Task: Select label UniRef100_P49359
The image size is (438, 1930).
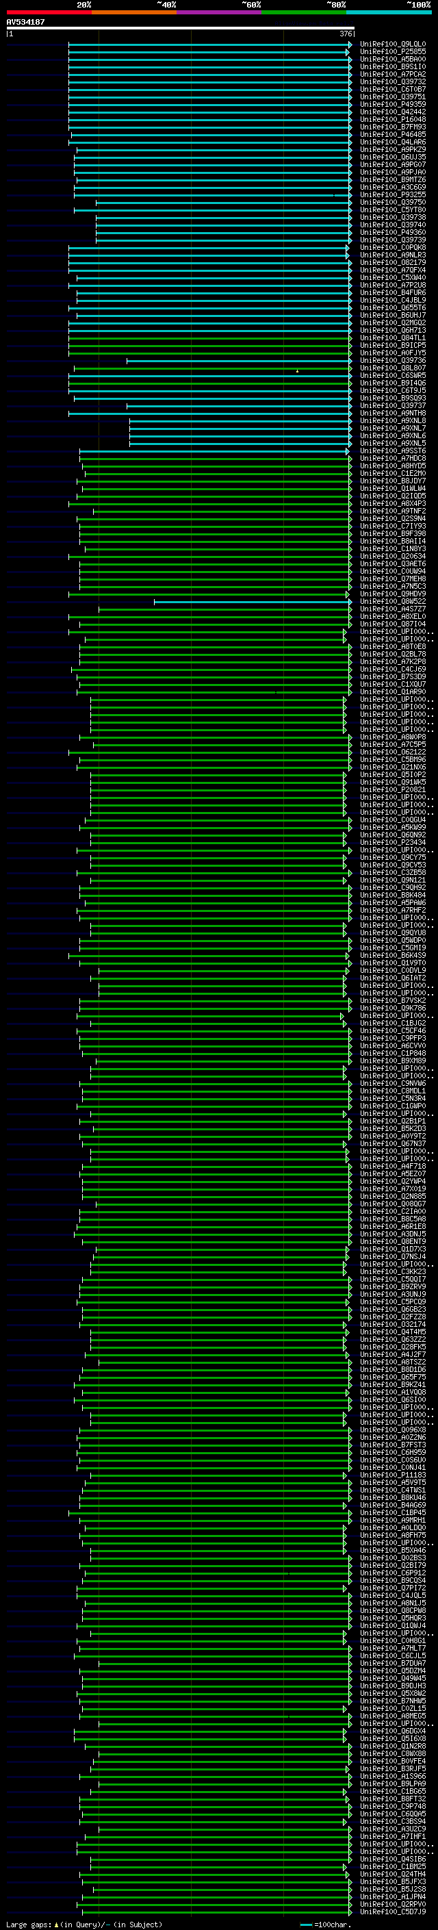Action: pyautogui.click(x=393, y=104)
